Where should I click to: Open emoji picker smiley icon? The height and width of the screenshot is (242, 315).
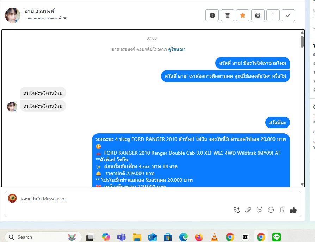[x=271, y=210]
